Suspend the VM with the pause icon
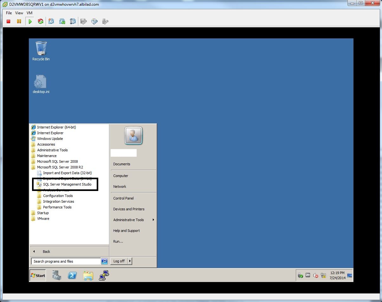The image size is (382, 302). point(19,22)
